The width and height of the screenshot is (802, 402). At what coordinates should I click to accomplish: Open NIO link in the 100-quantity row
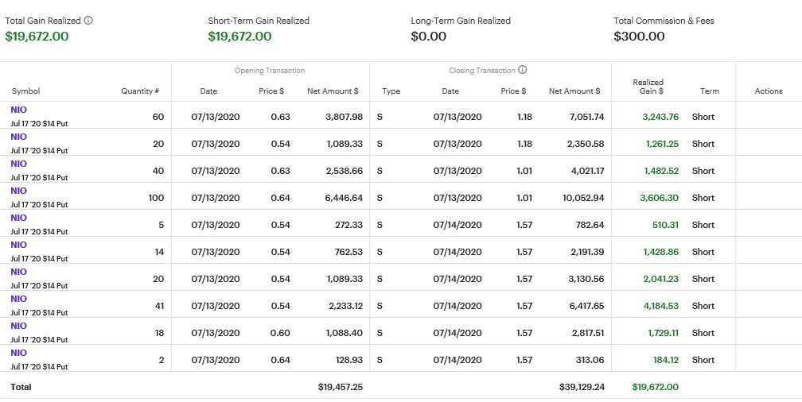point(18,191)
